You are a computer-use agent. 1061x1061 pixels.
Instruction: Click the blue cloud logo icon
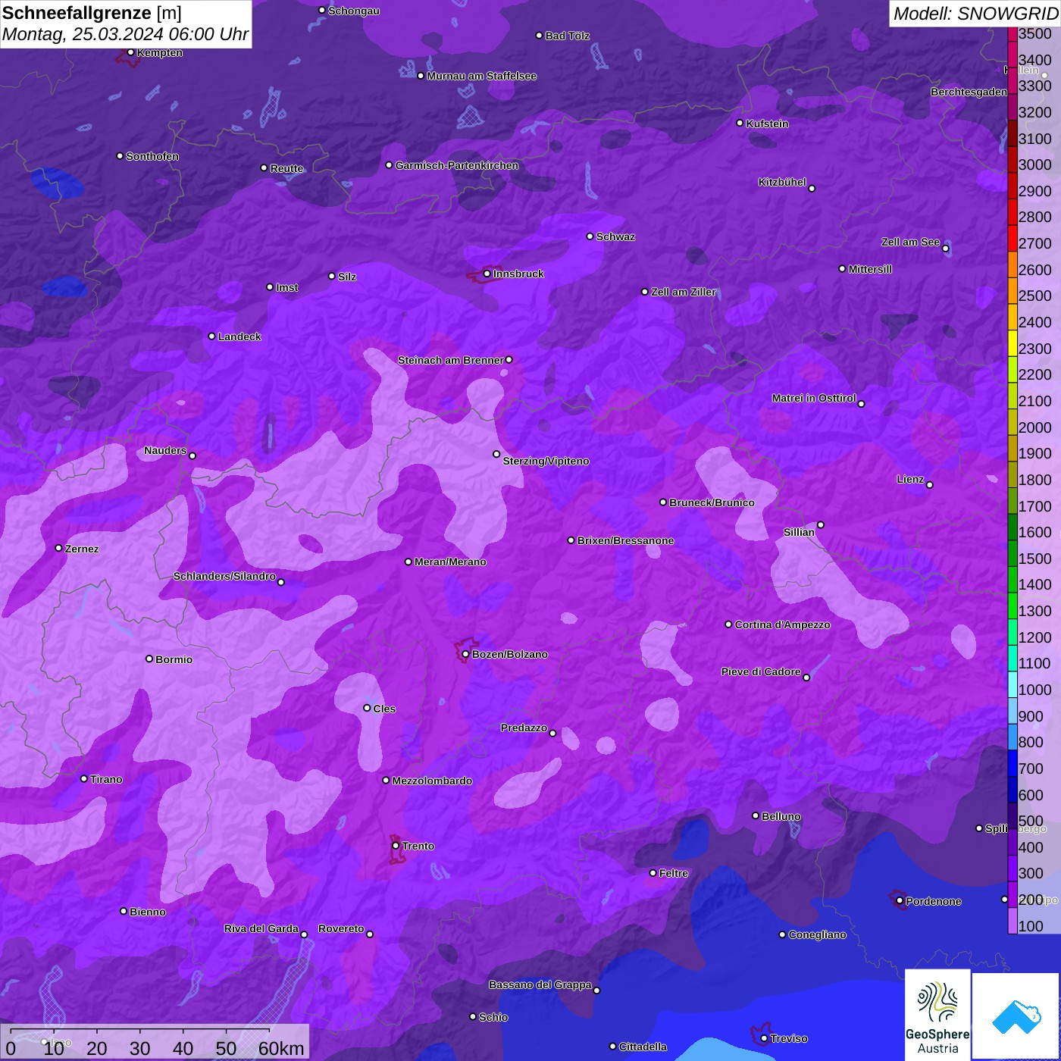pyautogui.click(x=1016, y=1016)
